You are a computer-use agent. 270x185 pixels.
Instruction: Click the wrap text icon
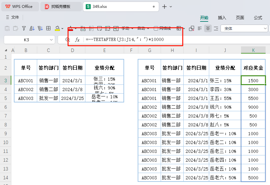coord(83,28)
